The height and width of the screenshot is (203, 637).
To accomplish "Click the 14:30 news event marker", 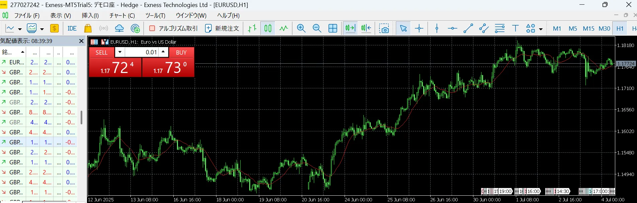I will pos(563,191).
